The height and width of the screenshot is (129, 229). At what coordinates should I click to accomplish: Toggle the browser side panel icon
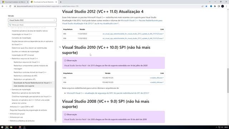pyautogui.click(x=219, y=6)
